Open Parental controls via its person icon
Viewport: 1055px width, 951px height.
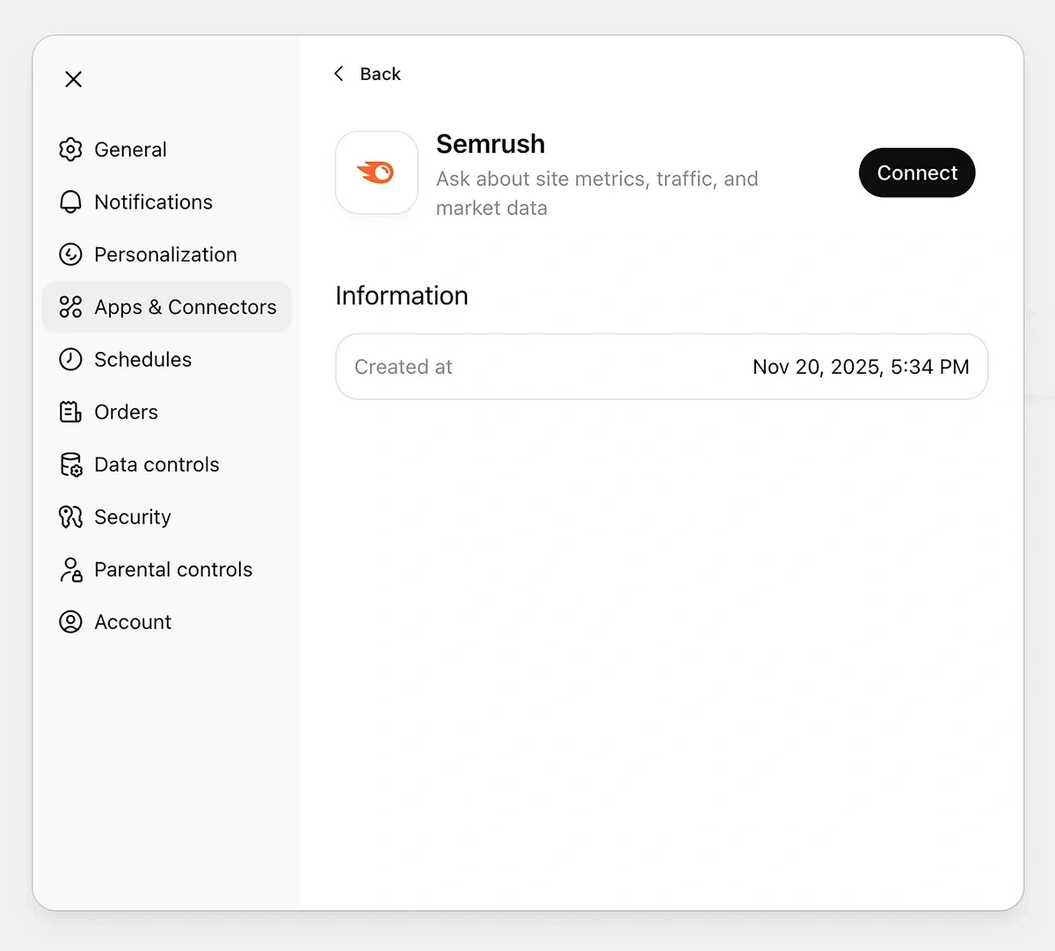[70, 569]
